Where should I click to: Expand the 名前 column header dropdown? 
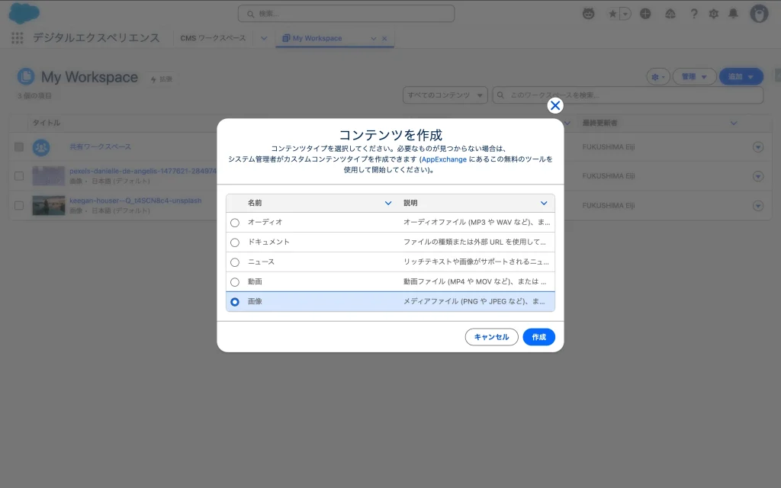388,204
